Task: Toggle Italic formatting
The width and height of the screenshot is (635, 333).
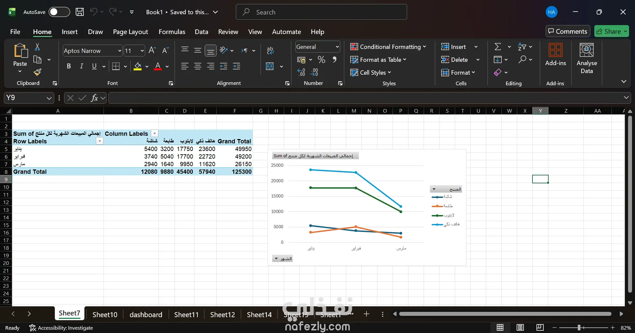Action: pos(81,66)
